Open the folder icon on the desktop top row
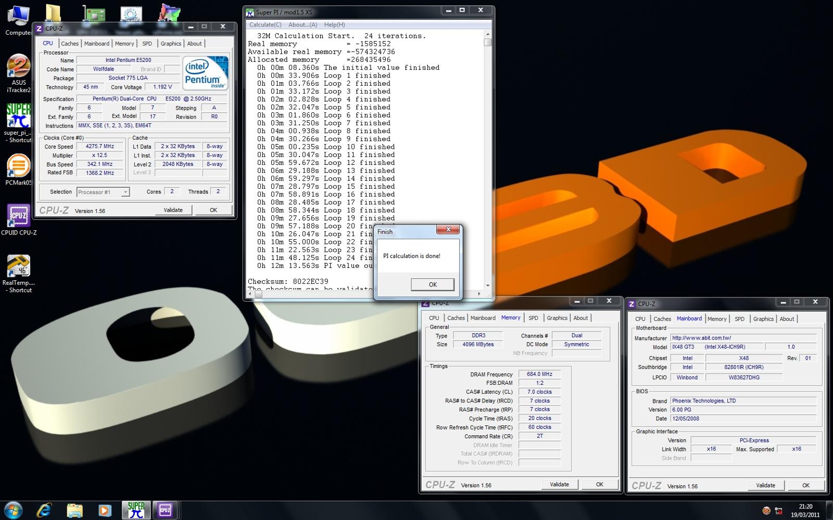 [53, 14]
